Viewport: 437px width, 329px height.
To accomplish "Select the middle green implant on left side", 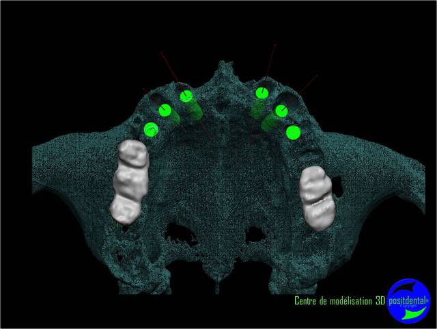I will 165,109.
